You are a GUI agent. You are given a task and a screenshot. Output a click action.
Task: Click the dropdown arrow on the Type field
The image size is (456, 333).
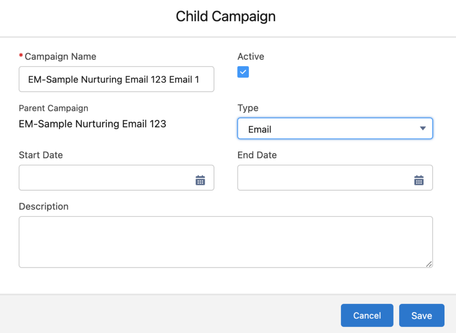coord(422,129)
